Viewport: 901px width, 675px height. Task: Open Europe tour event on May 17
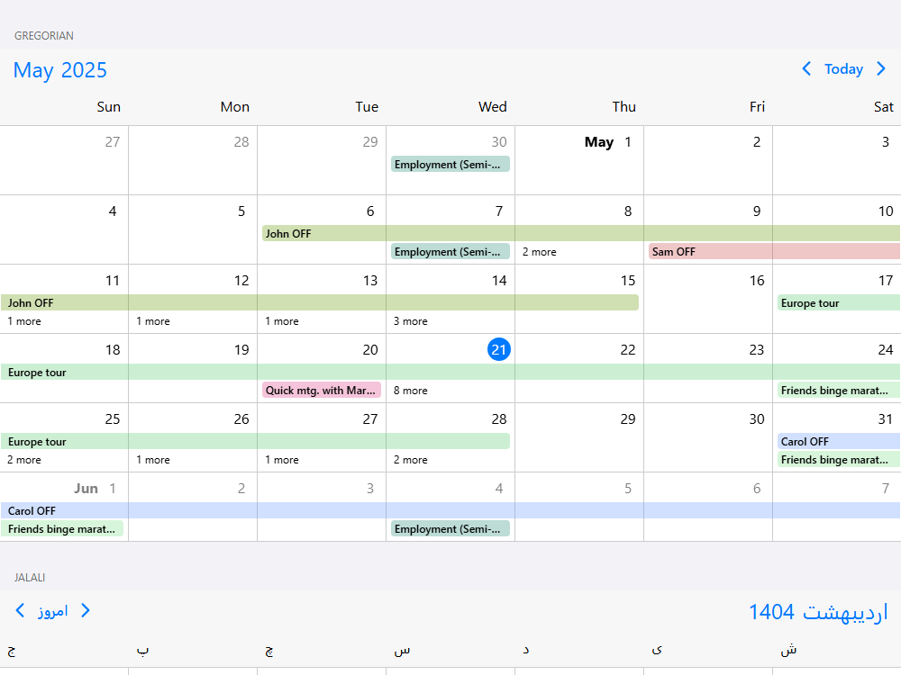click(838, 302)
